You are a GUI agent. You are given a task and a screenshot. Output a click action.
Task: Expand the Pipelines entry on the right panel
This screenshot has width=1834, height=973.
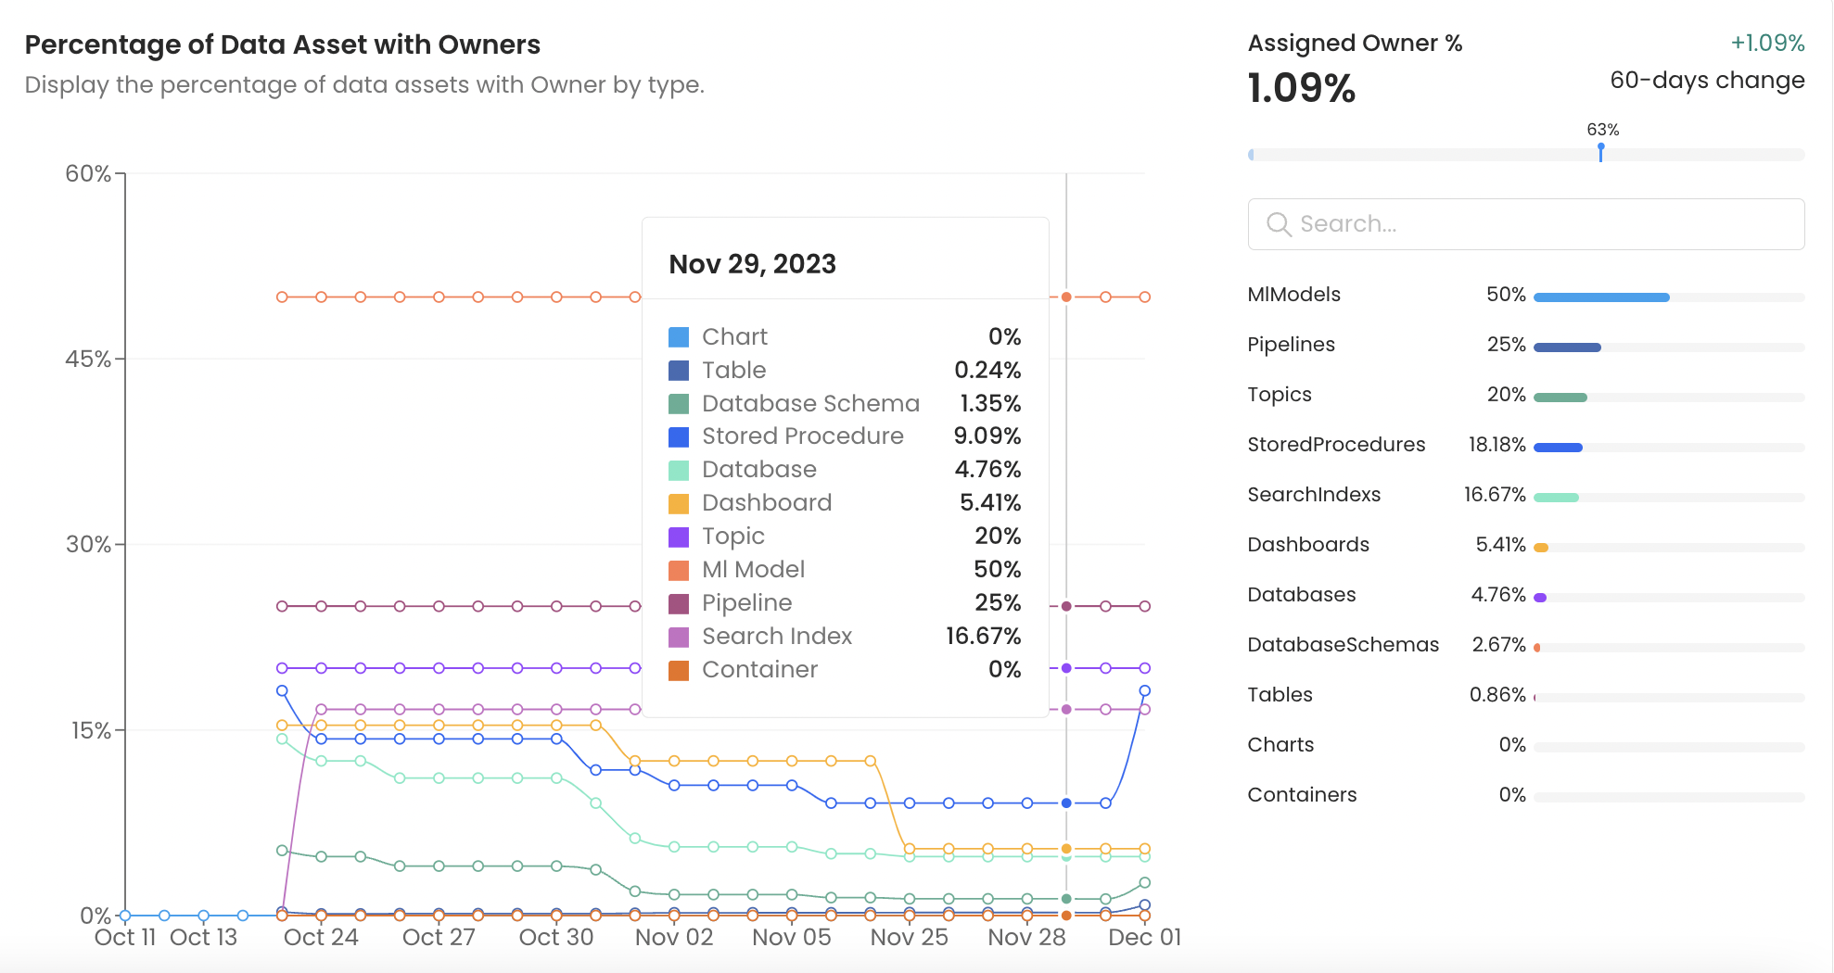pyautogui.click(x=1291, y=344)
